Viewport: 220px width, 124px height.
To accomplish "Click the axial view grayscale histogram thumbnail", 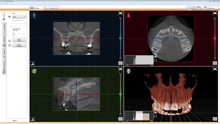I will point(139,60).
